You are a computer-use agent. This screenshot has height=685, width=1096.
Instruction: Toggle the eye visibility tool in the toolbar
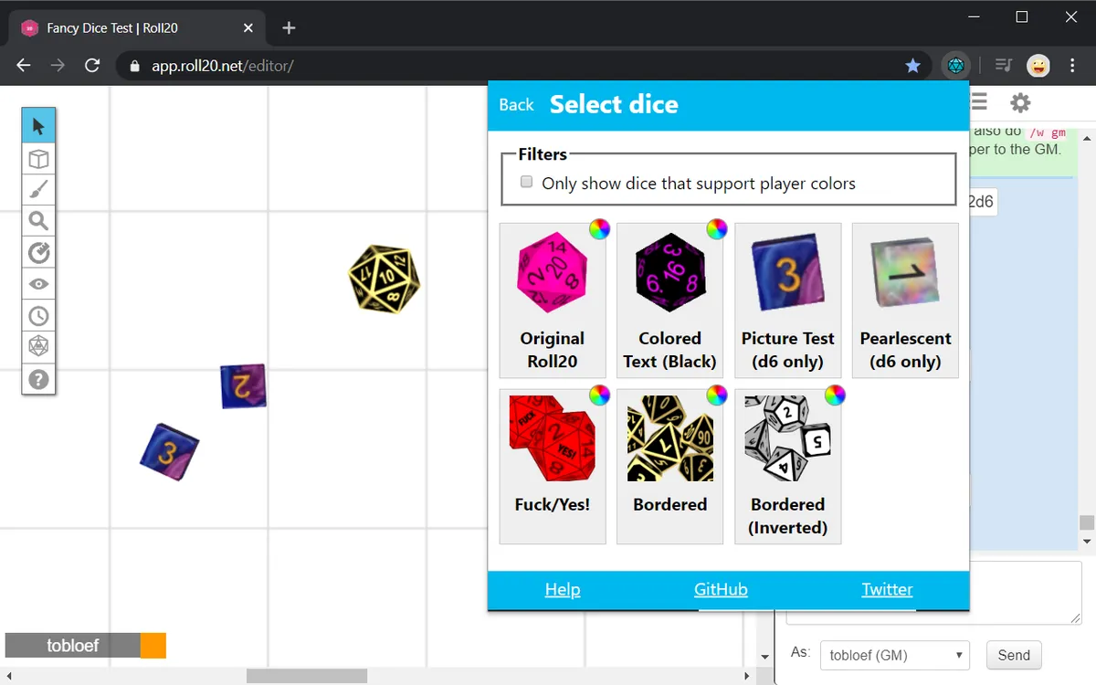coord(38,284)
